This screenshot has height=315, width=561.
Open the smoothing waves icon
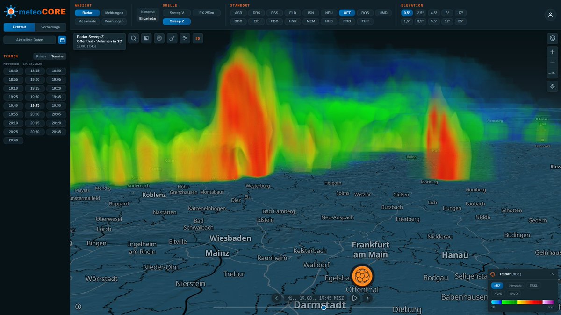[x=186, y=38]
